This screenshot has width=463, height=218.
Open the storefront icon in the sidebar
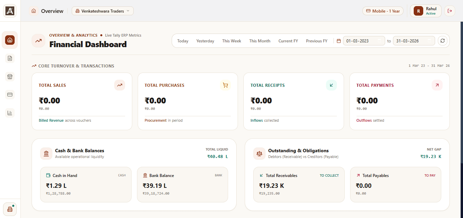(10, 77)
